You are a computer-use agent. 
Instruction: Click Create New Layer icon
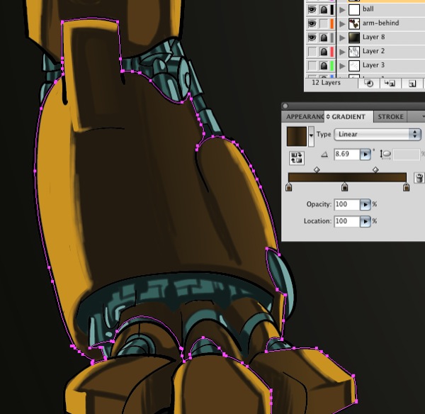point(412,83)
